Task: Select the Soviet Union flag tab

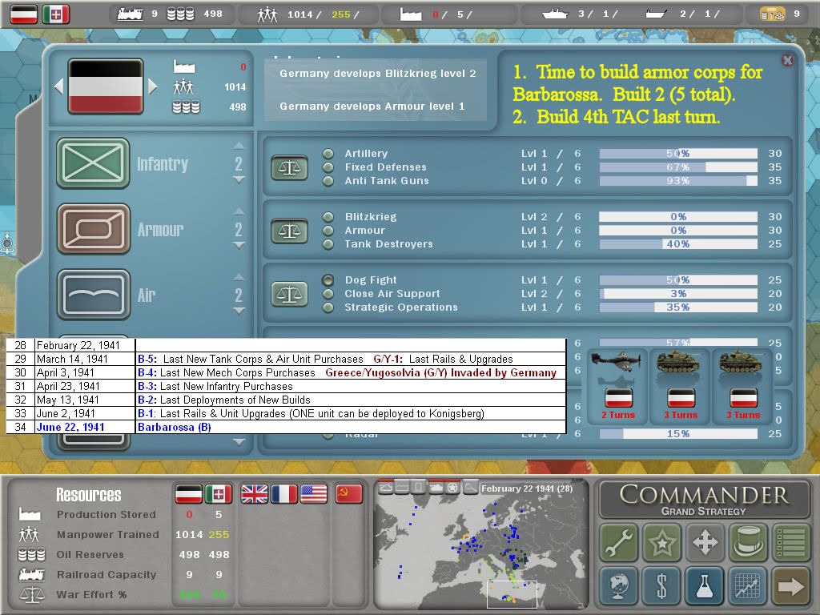Action: click(349, 494)
